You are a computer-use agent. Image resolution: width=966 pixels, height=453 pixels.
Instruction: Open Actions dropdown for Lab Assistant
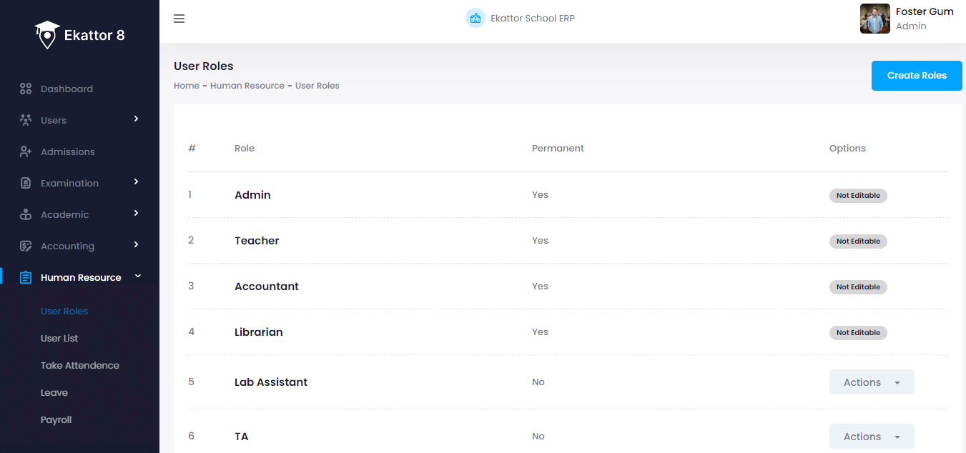(871, 382)
